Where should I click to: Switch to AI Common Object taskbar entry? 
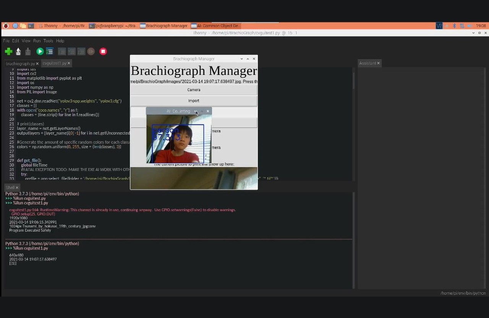(x=216, y=26)
